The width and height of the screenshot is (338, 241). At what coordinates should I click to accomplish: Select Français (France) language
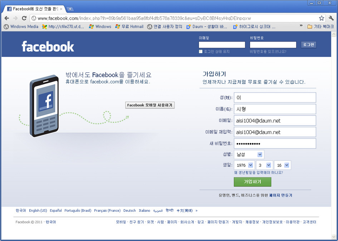[x=107, y=210]
